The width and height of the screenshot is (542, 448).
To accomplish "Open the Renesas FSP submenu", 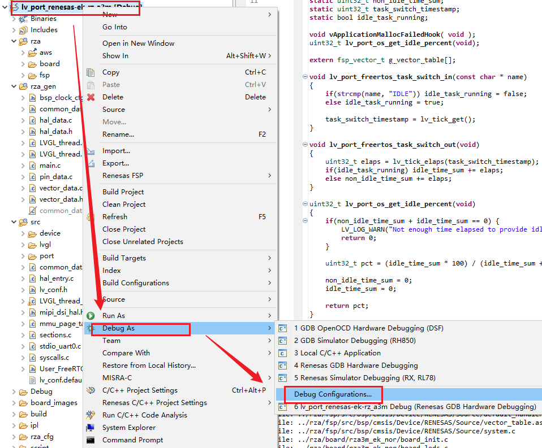I will tap(123, 176).
